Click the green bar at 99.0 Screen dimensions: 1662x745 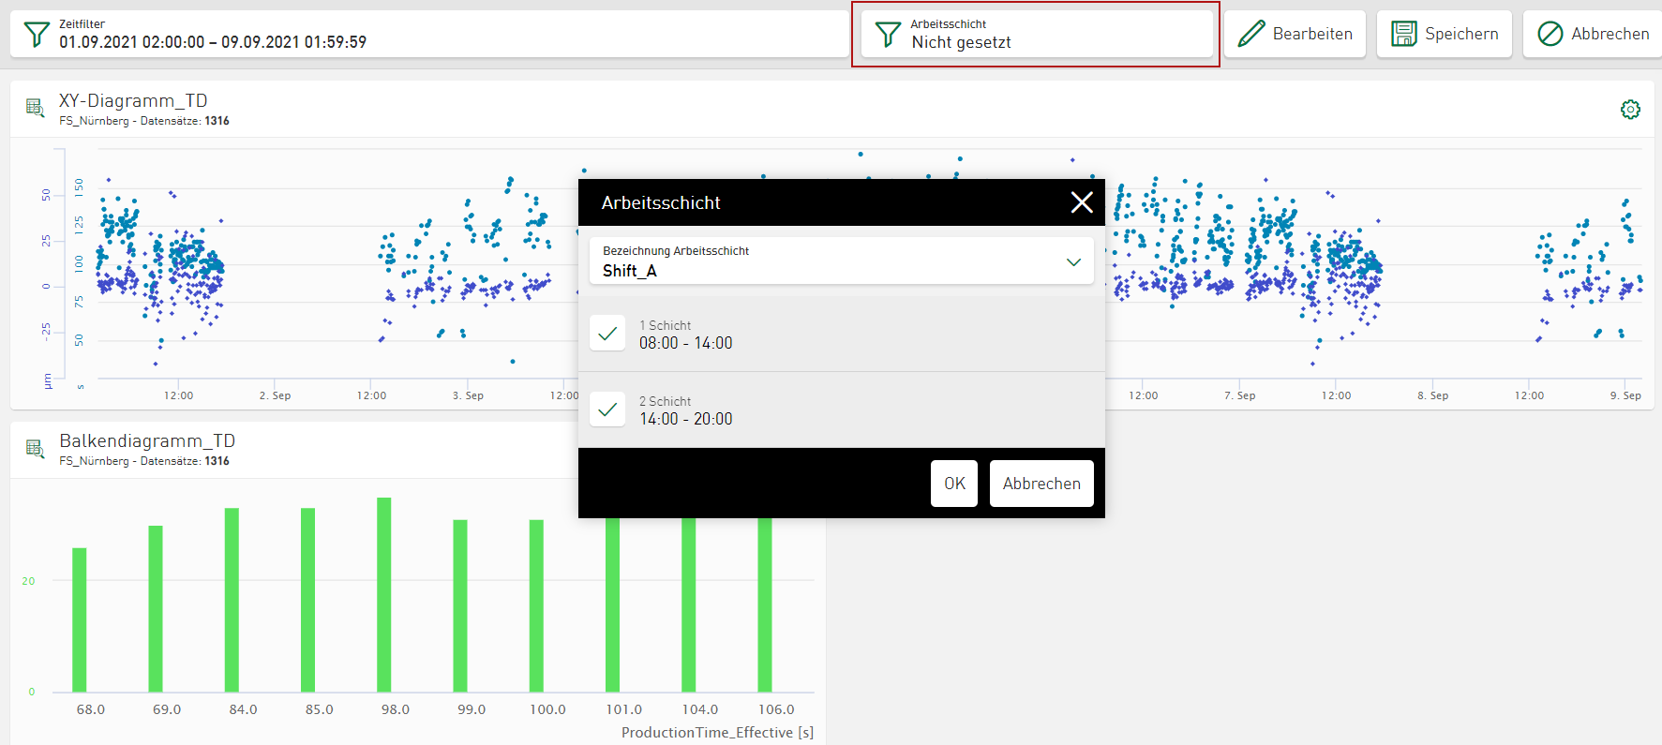pyautogui.click(x=460, y=606)
